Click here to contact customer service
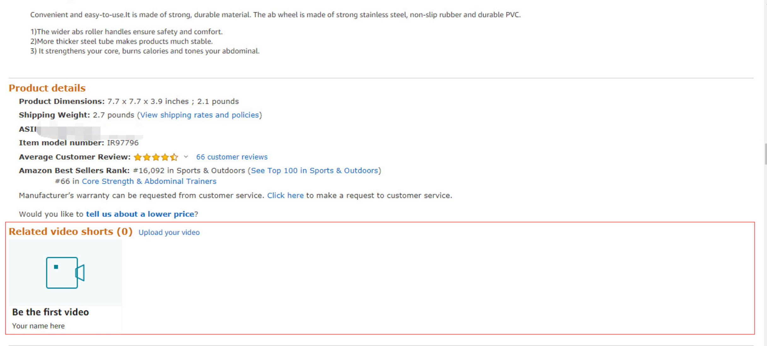This screenshot has height=346, width=767. pos(285,195)
